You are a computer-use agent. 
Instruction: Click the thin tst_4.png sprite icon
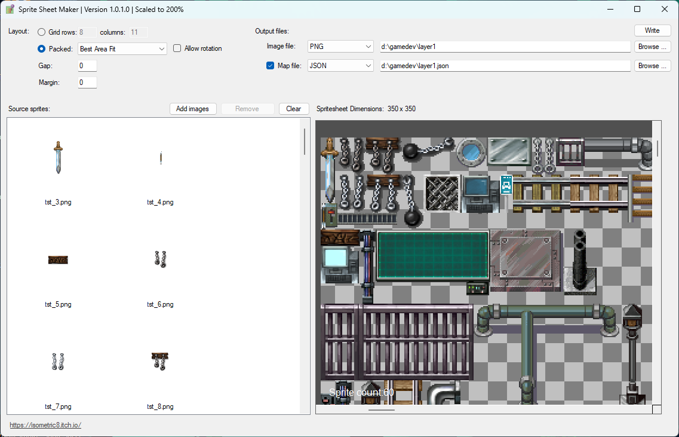click(x=161, y=158)
